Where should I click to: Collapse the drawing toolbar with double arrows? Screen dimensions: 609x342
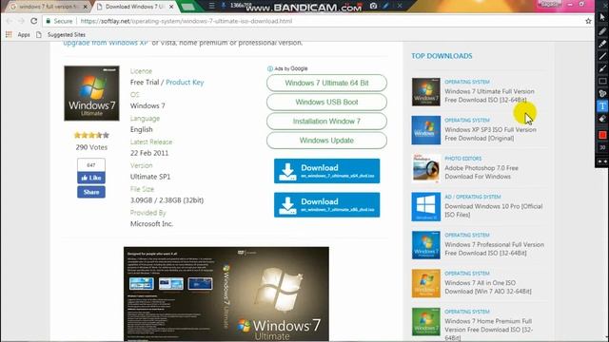(x=602, y=161)
